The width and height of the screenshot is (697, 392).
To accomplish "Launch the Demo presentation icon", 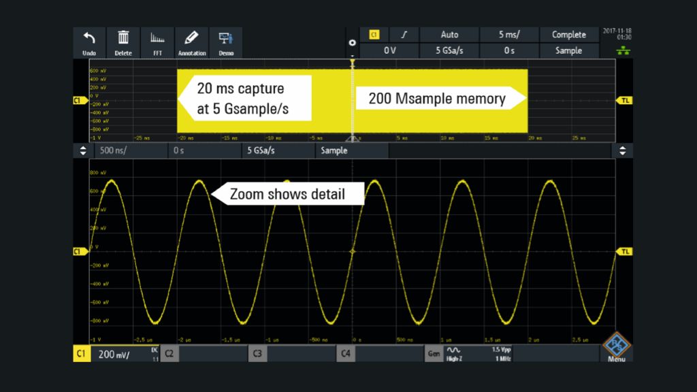I will pos(225,39).
